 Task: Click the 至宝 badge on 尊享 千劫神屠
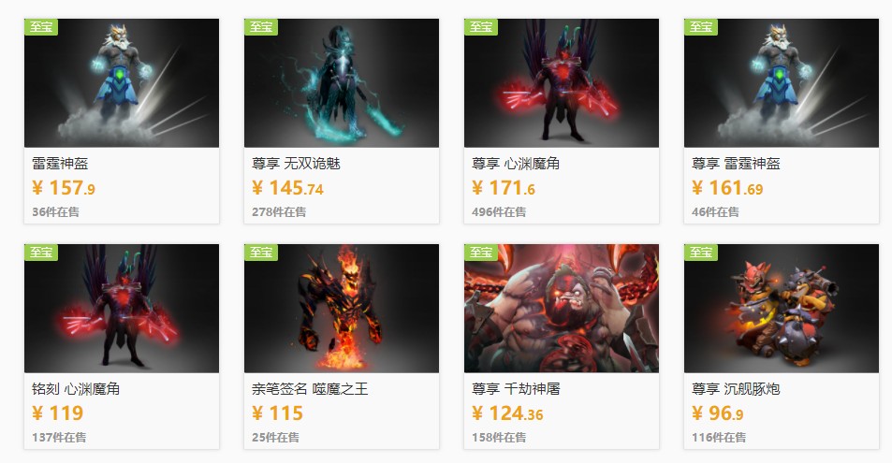[481, 252]
